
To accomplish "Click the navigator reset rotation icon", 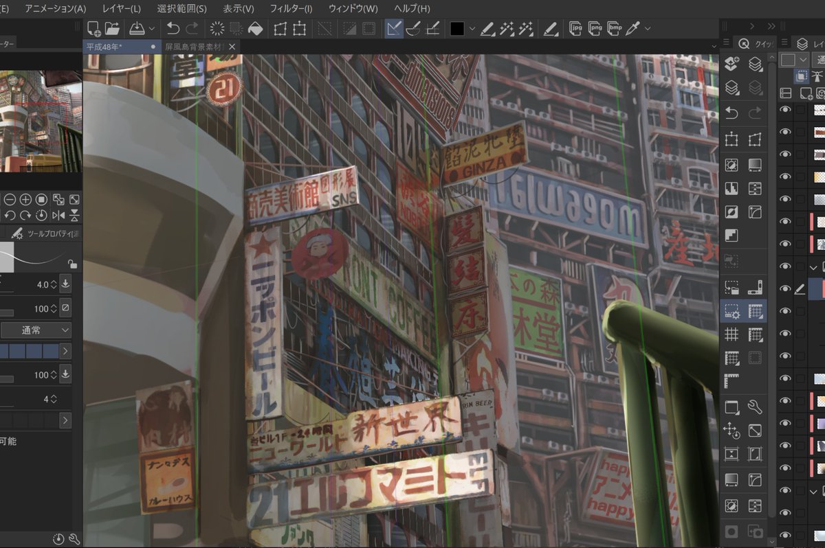I will point(41,216).
